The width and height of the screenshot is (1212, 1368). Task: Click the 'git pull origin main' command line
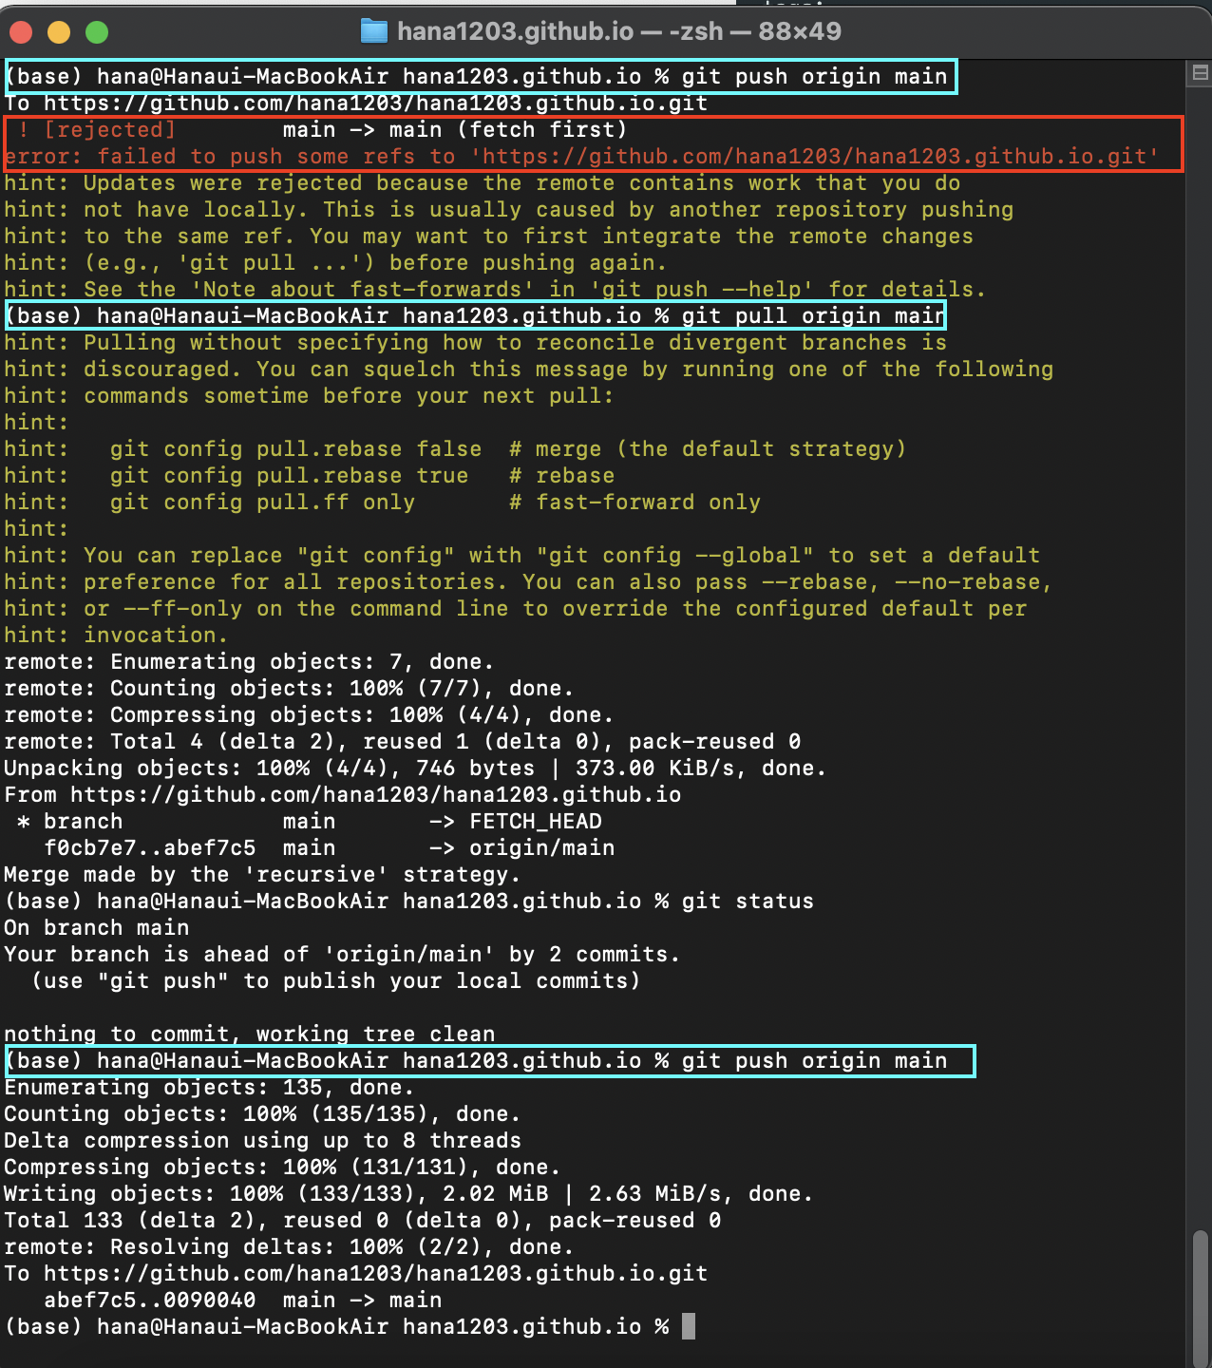click(476, 315)
